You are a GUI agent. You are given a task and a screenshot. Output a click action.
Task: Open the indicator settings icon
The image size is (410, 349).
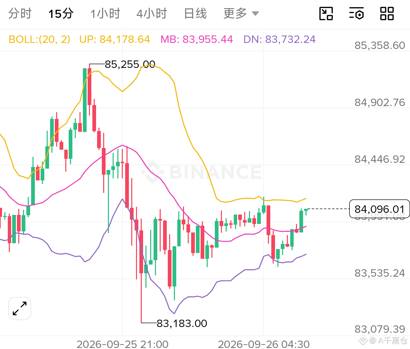(356, 14)
